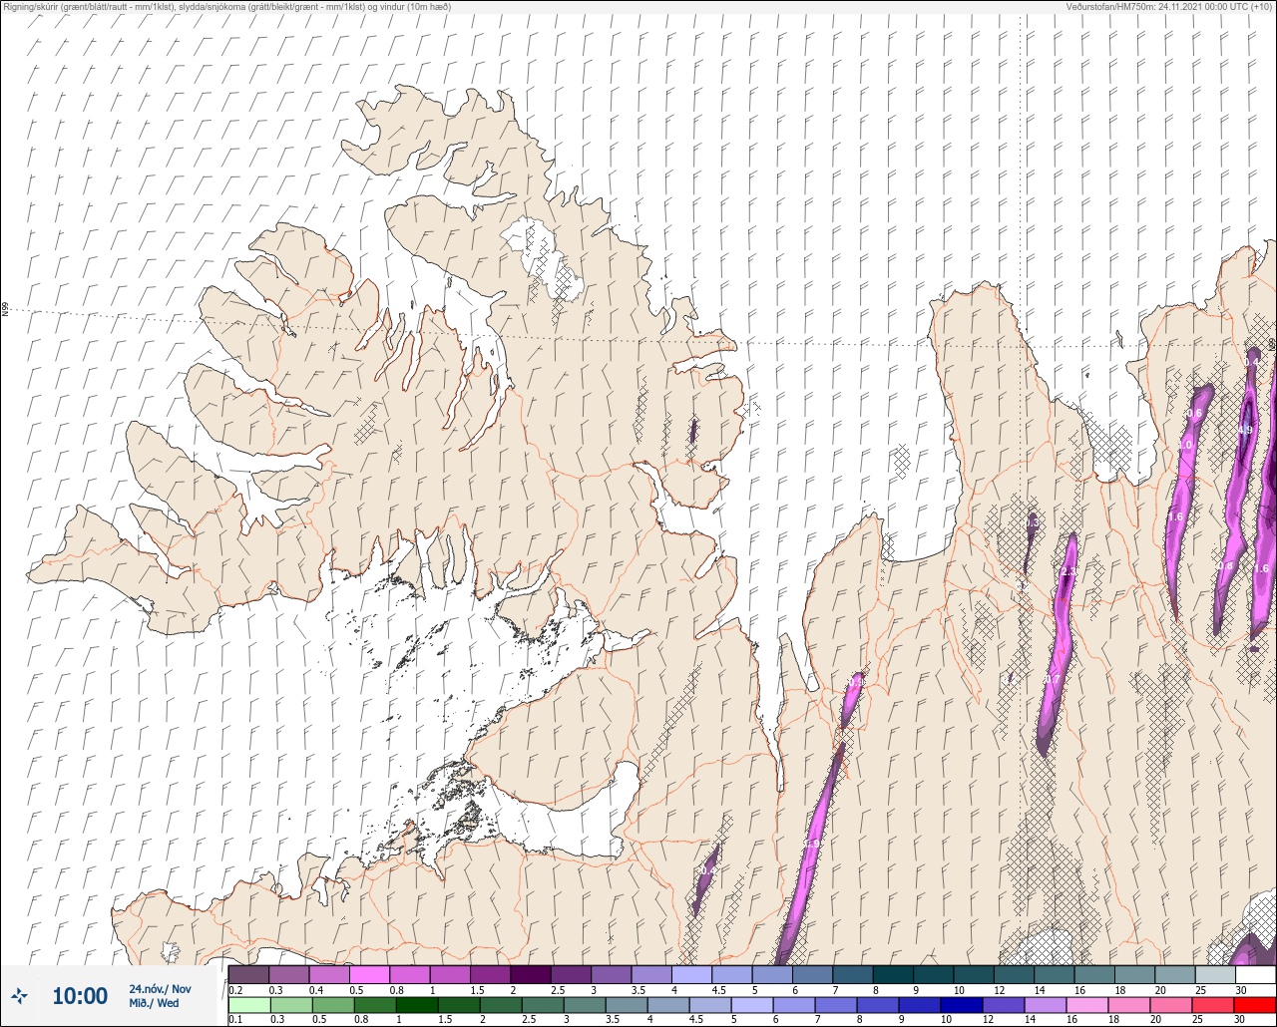This screenshot has width=1277, height=1027.
Task: Click the '2.5' label under the snow scale
Action: (x=559, y=989)
